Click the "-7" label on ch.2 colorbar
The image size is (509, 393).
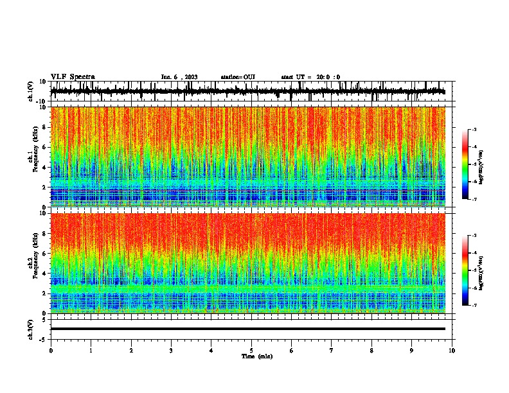pos(474,306)
